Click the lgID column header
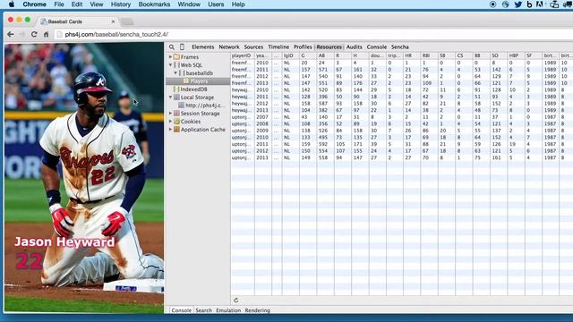Image resolution: width=573 pixels, height=322 pixels. click(290, 55)
